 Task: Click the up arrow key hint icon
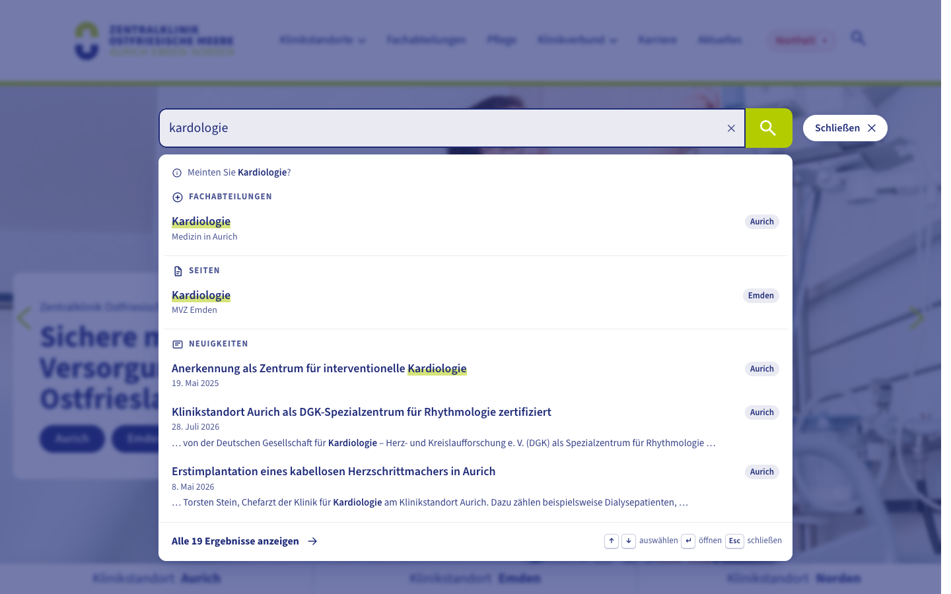(x=612, y=541)
